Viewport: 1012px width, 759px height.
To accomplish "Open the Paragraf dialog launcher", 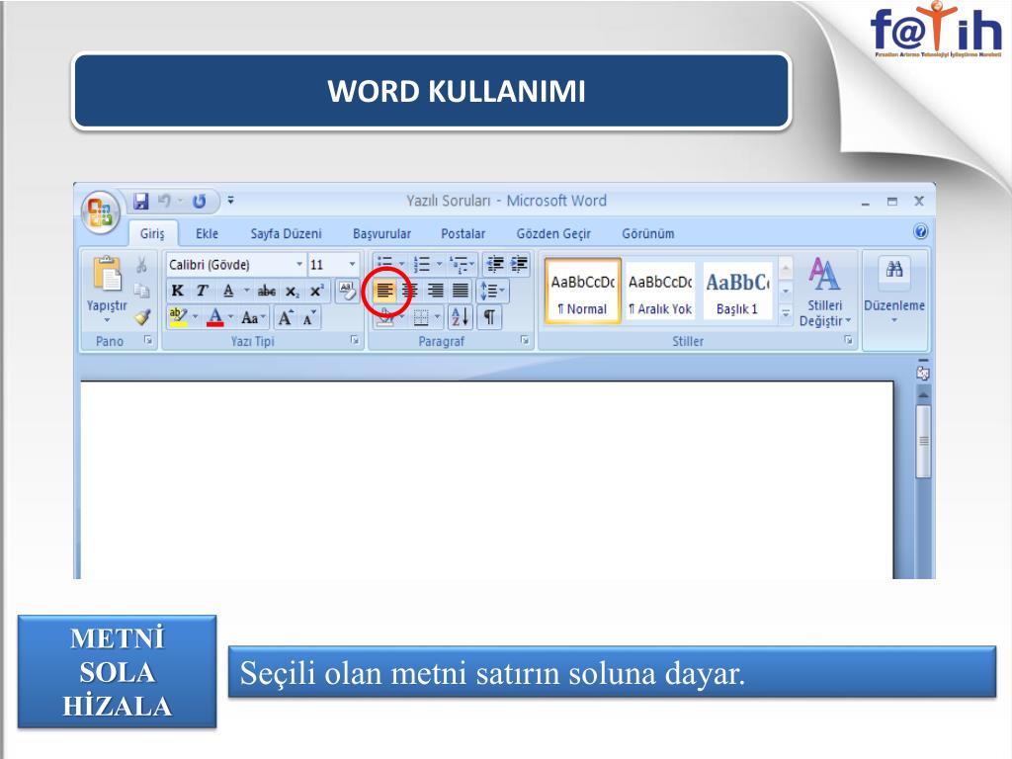I will pos(525,340).
